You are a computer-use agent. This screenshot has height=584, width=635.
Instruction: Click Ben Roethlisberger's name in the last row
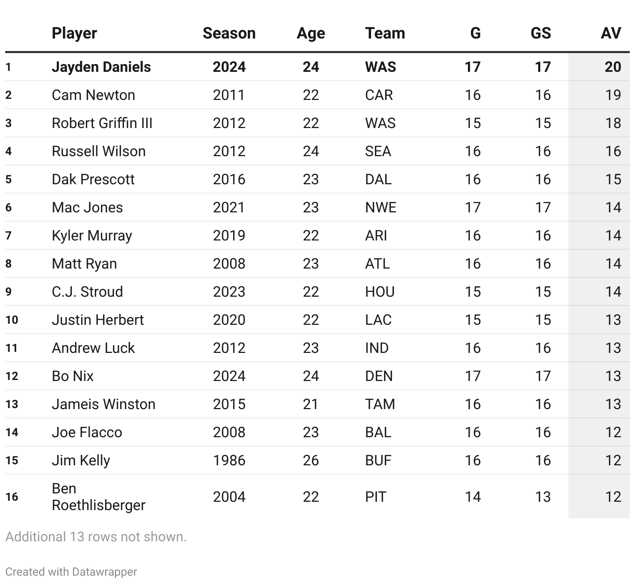(x=98, y=497)
